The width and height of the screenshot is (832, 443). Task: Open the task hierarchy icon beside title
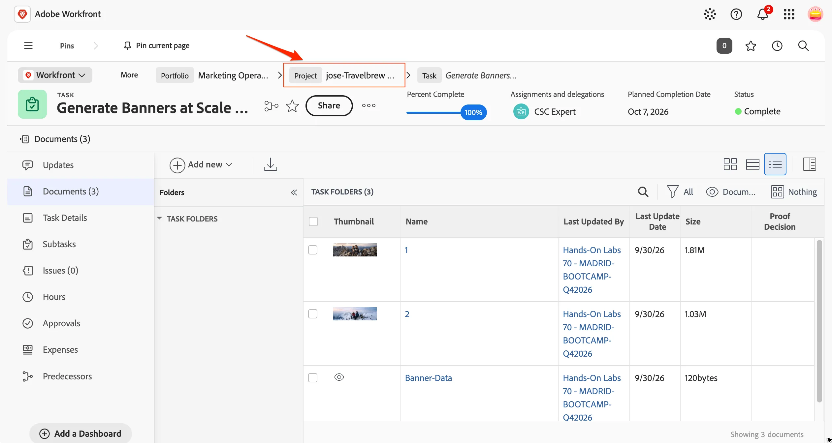[x=271, y=106]
